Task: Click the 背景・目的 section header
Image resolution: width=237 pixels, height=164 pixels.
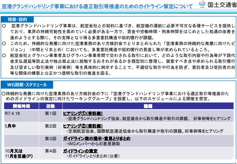Action: click(18, 19)
